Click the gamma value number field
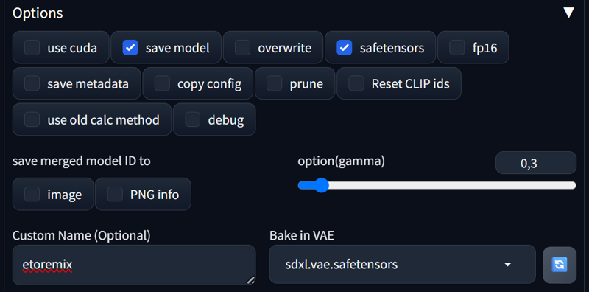Screen dimensions: 589x292 (x=536, y=163)
